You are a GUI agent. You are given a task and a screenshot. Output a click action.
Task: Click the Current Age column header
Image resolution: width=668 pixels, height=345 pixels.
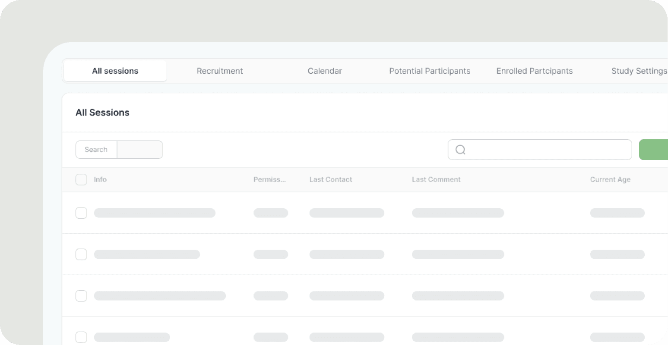tap(610, 179)
